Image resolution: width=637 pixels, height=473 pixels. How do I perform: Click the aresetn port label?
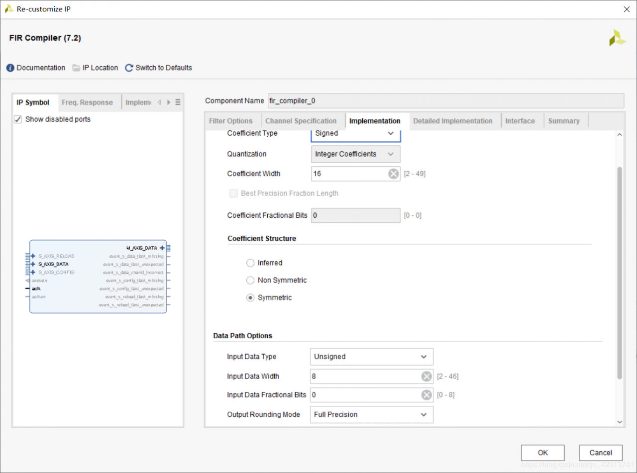click(39, 281)
